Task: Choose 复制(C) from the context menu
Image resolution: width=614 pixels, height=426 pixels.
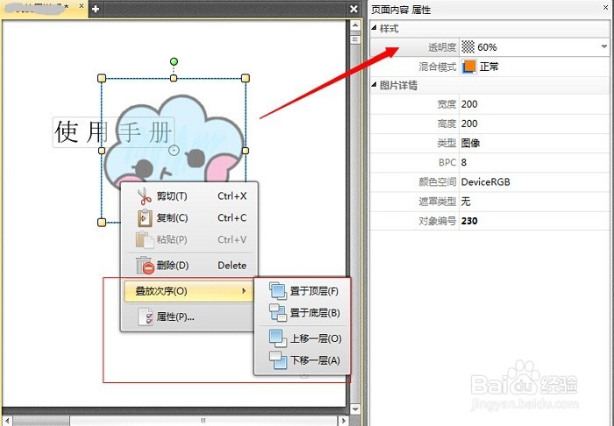Action: [190, 218]
